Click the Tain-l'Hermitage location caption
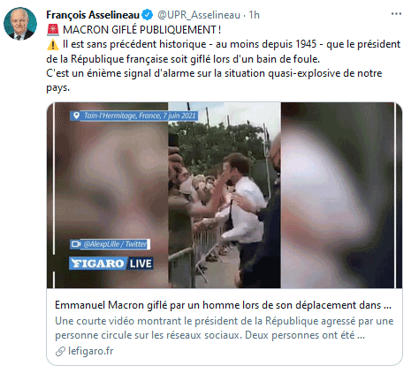The image size is (411, 373). coord(140,116)
